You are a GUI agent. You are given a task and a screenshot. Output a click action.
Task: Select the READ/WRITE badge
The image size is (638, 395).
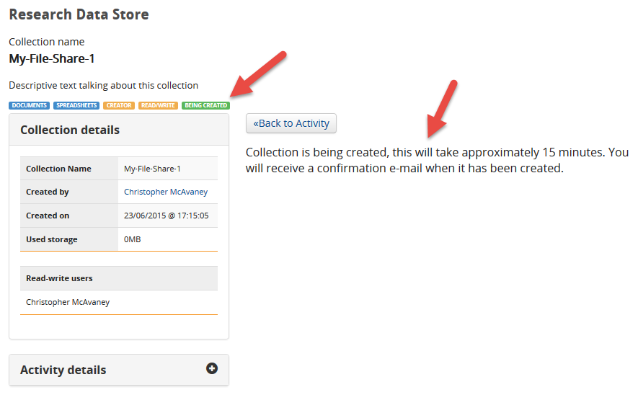(158, 105)
